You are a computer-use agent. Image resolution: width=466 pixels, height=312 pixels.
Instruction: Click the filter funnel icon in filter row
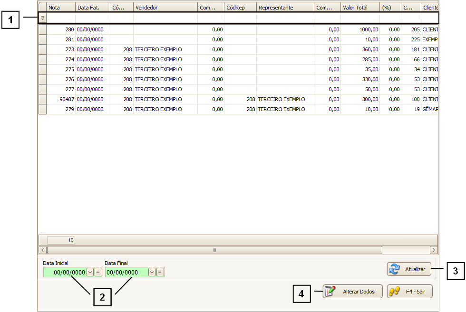pos(42,18)
